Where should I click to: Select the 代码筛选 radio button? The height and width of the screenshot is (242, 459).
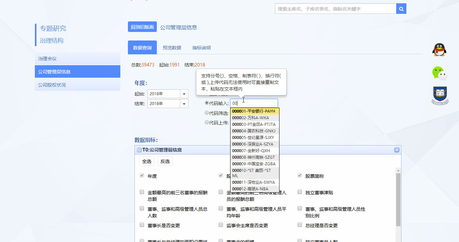(207, 113)
